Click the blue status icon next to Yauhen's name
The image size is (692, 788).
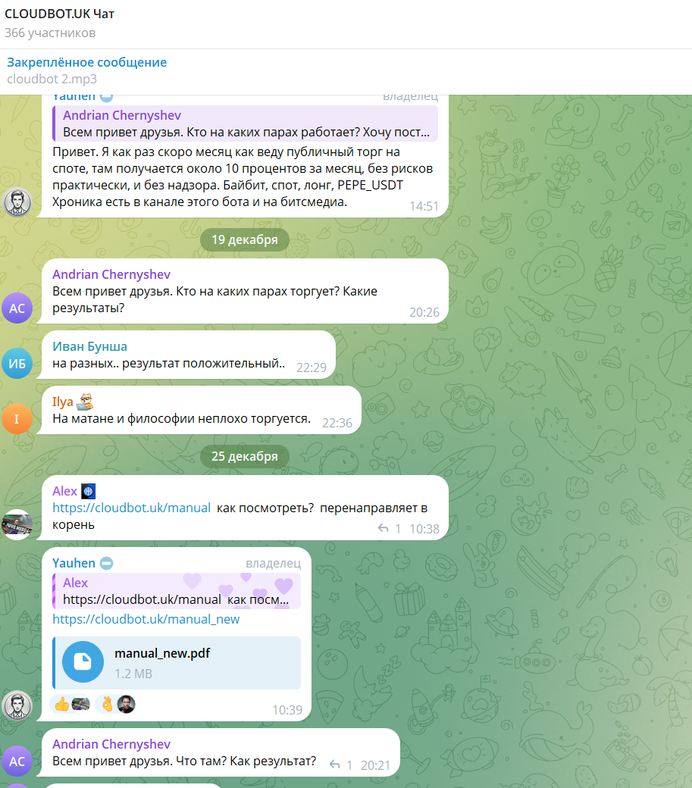coord(107,564)
